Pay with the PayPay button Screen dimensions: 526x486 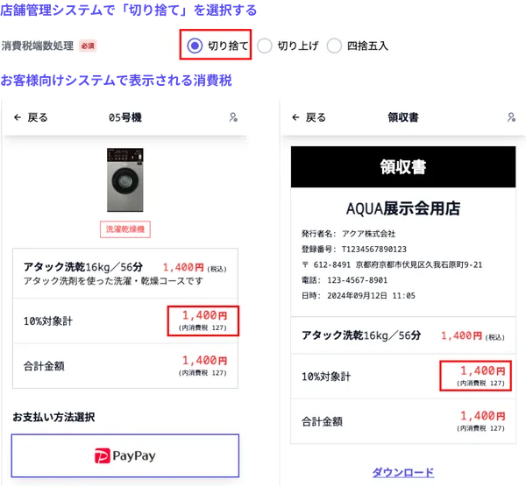[x=125, y=455]
